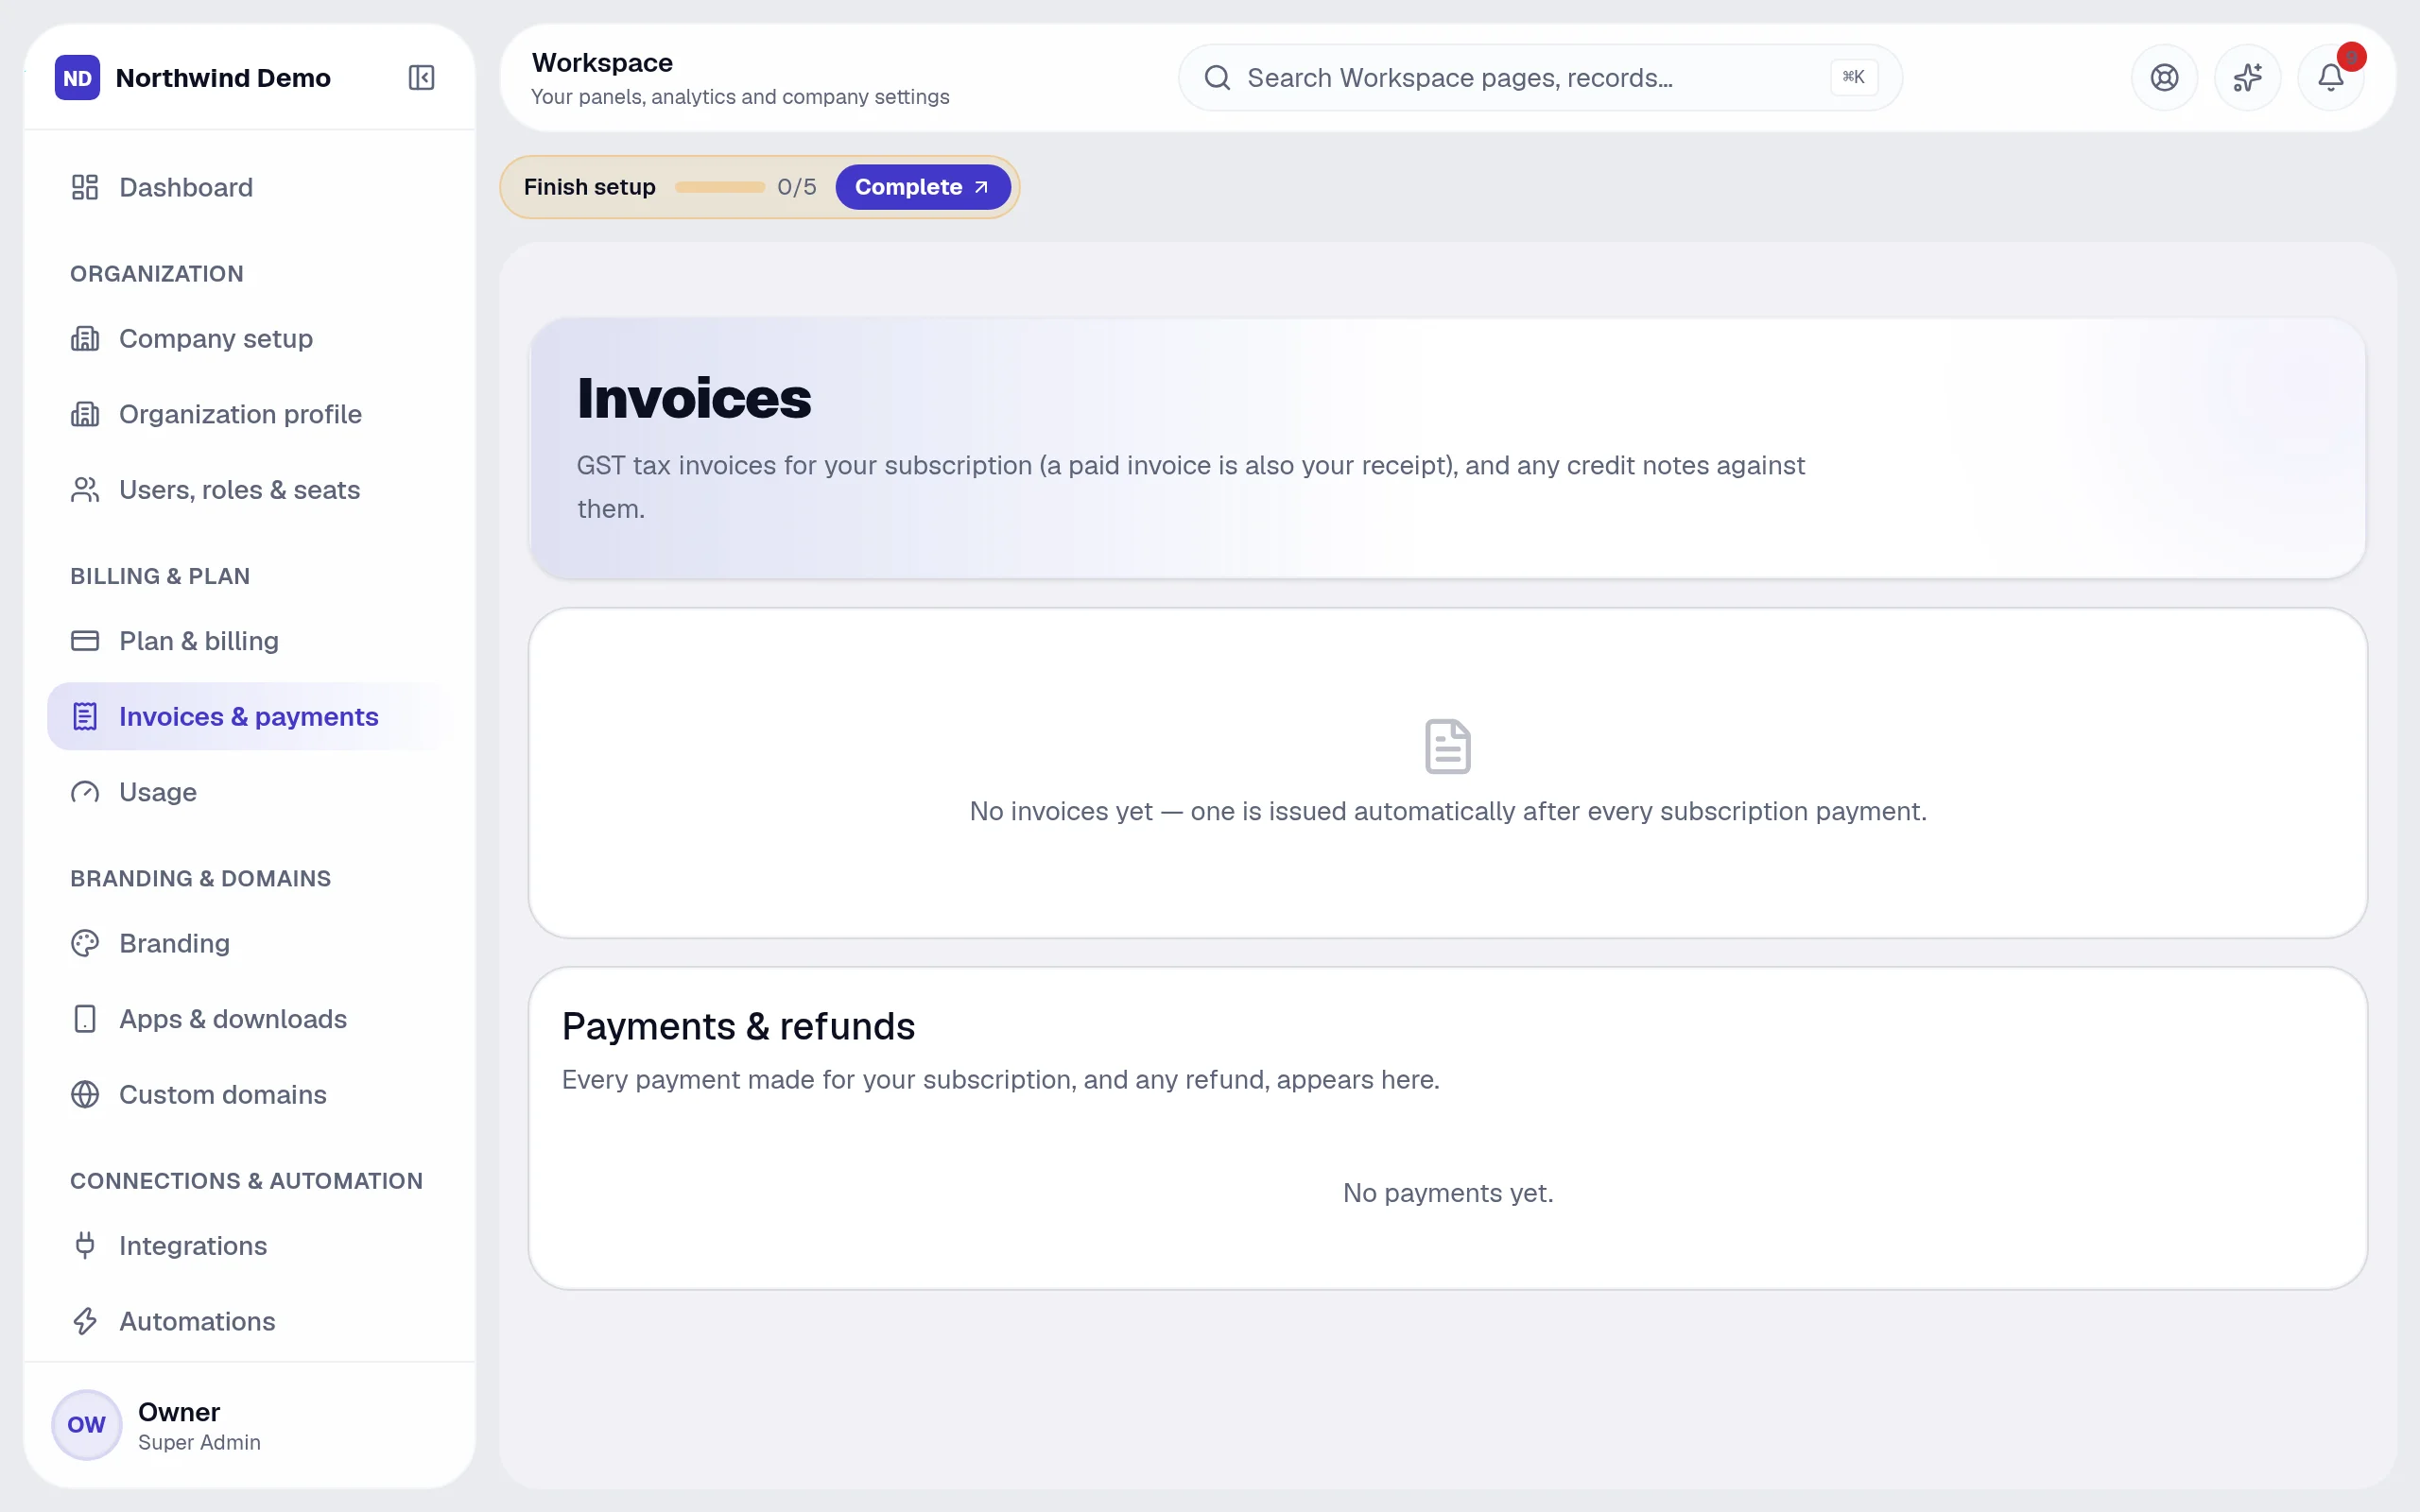Image resolution: width=2420 pixels, height=1512 pixels.
Task: Click the Dashboard grid icon
Action: [x=85, y=187]
